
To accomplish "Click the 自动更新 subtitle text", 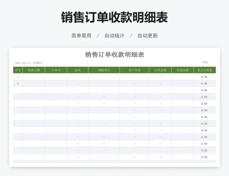I will click(x=148, y=36).
